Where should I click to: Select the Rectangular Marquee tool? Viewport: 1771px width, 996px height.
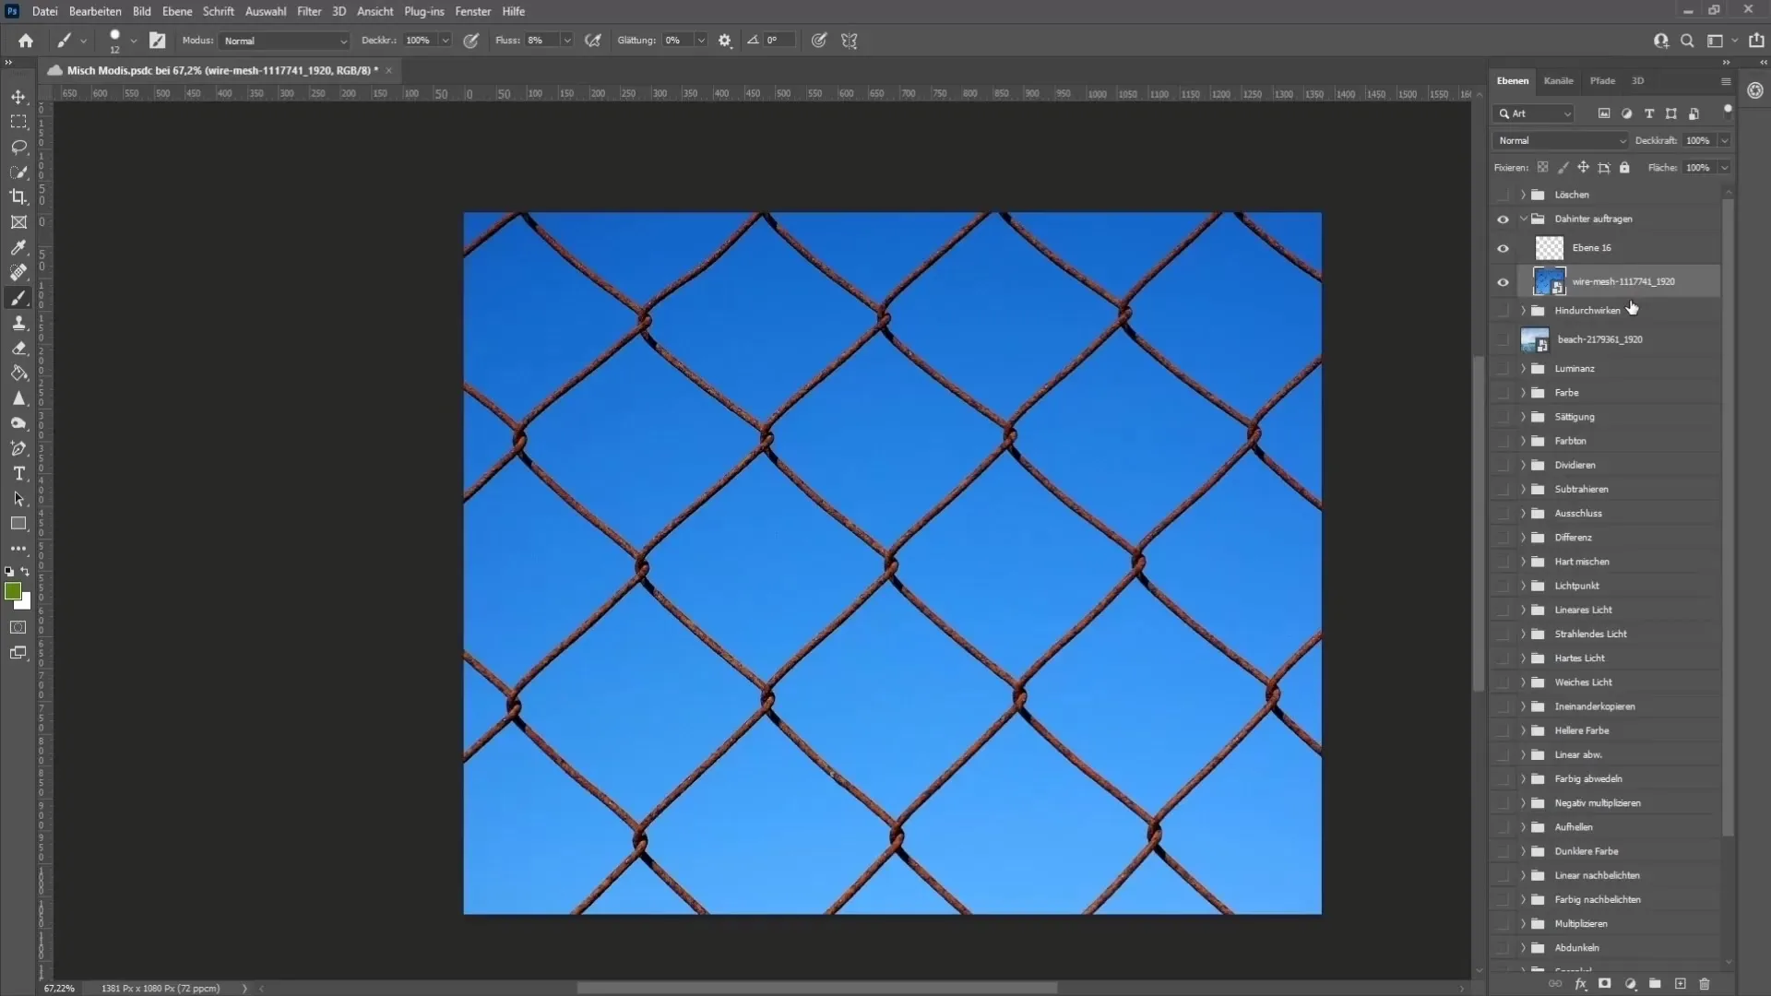coord(18,122)
